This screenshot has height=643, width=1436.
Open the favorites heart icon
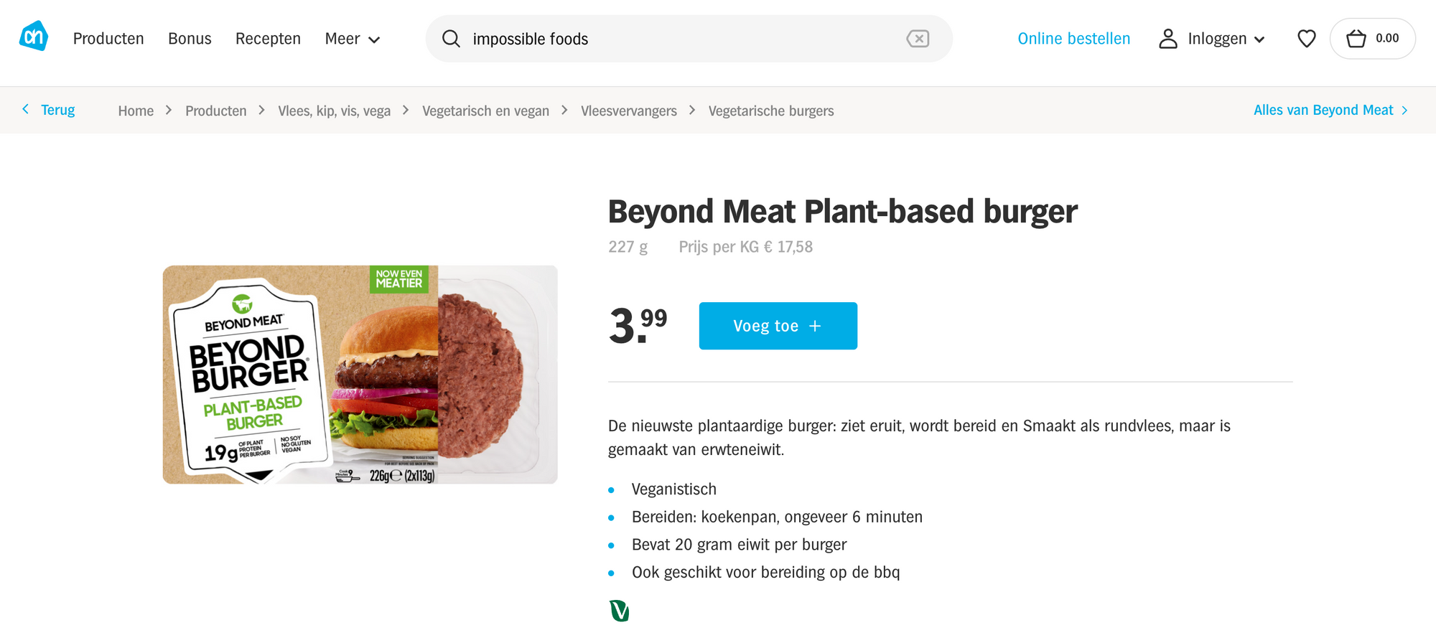point(1307,39)
